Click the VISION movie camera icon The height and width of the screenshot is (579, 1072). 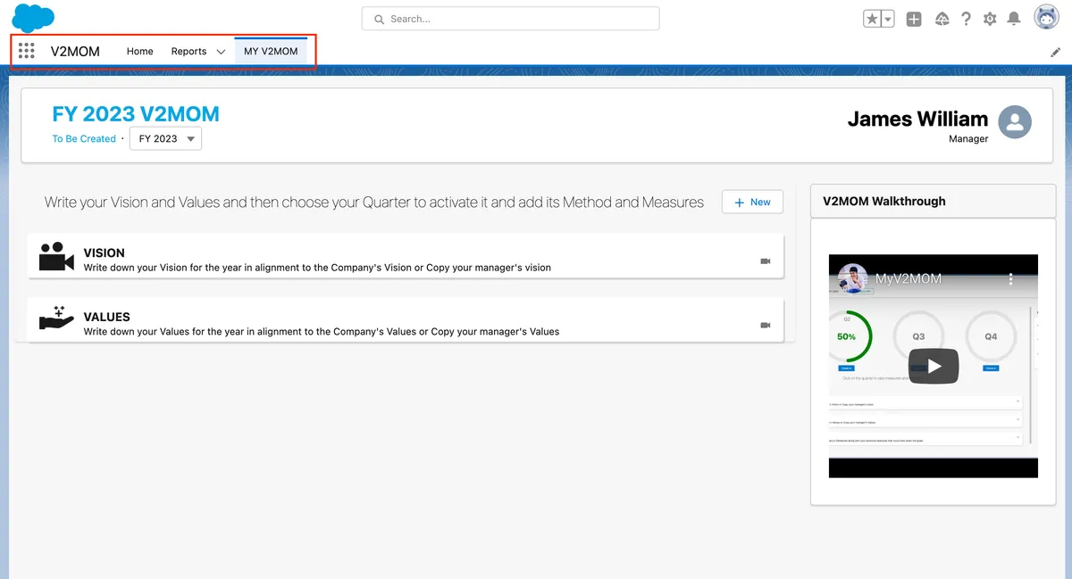56,257
